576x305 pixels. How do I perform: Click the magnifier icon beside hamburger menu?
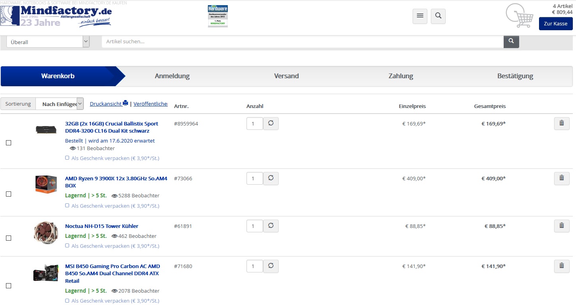click(438, 16)
